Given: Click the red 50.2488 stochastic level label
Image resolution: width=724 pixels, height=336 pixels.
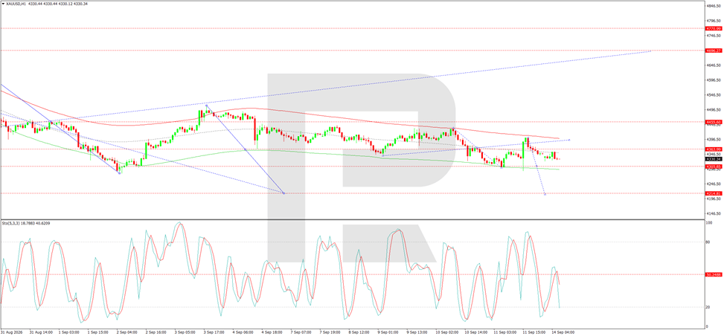Looking at the screenshot, I should click(714, 274).
